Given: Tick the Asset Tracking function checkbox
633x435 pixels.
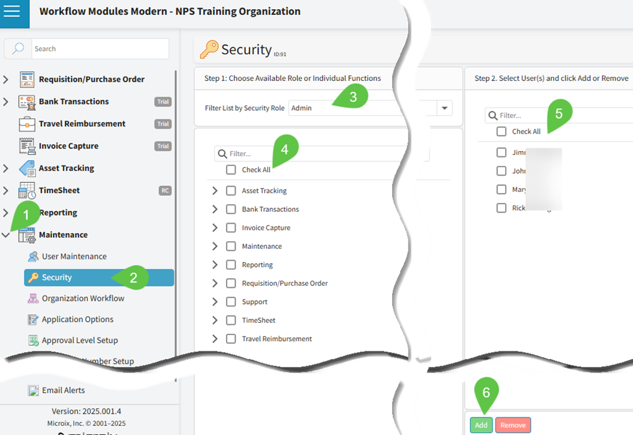Looking at the screenshot, I should 231,191.
